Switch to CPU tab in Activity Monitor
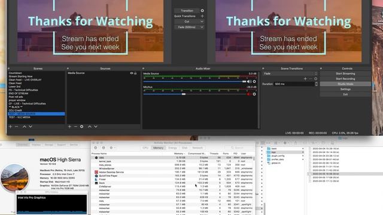Viewport: 383px width, 215px height. 145,148
